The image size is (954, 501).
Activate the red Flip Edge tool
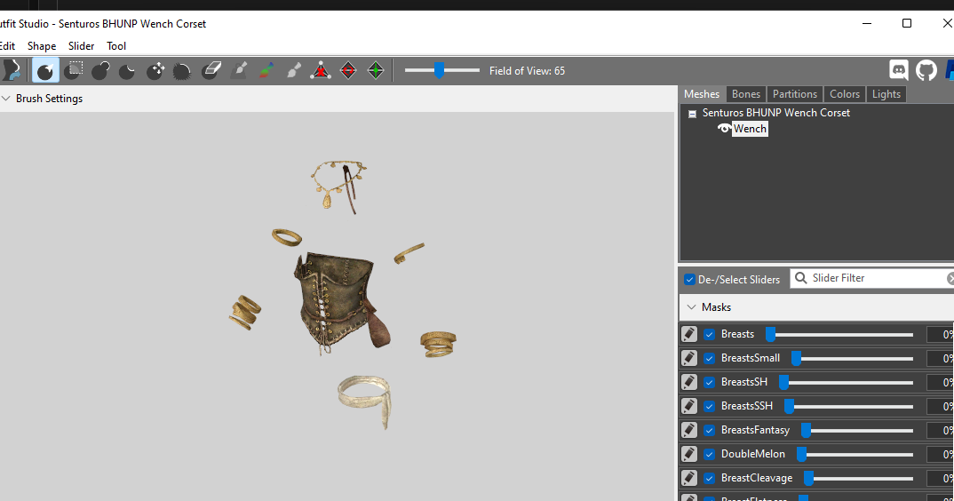(348, 70)
